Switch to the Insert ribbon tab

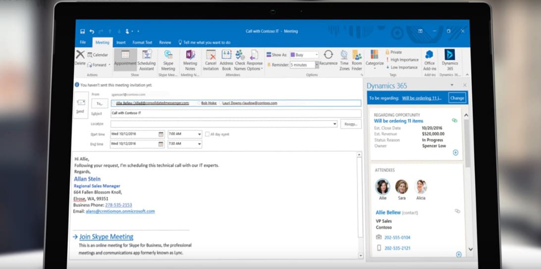[x=121, y=43]
